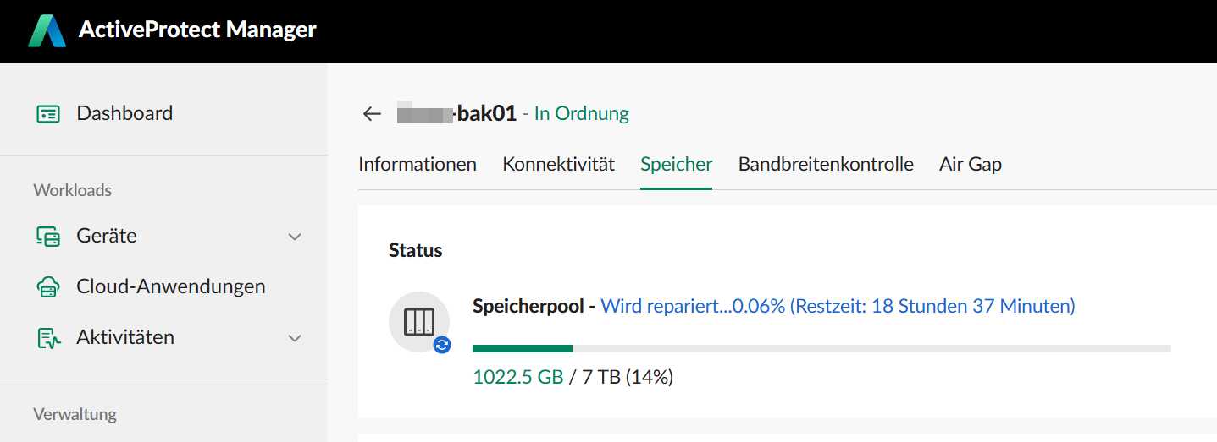Screen dimensions: 1217x442
Task: Select the Speicher tab
Action: click(677, 164)
